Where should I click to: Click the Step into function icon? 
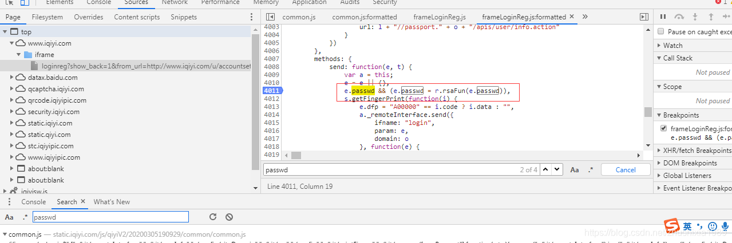click(x=695, y=17)
